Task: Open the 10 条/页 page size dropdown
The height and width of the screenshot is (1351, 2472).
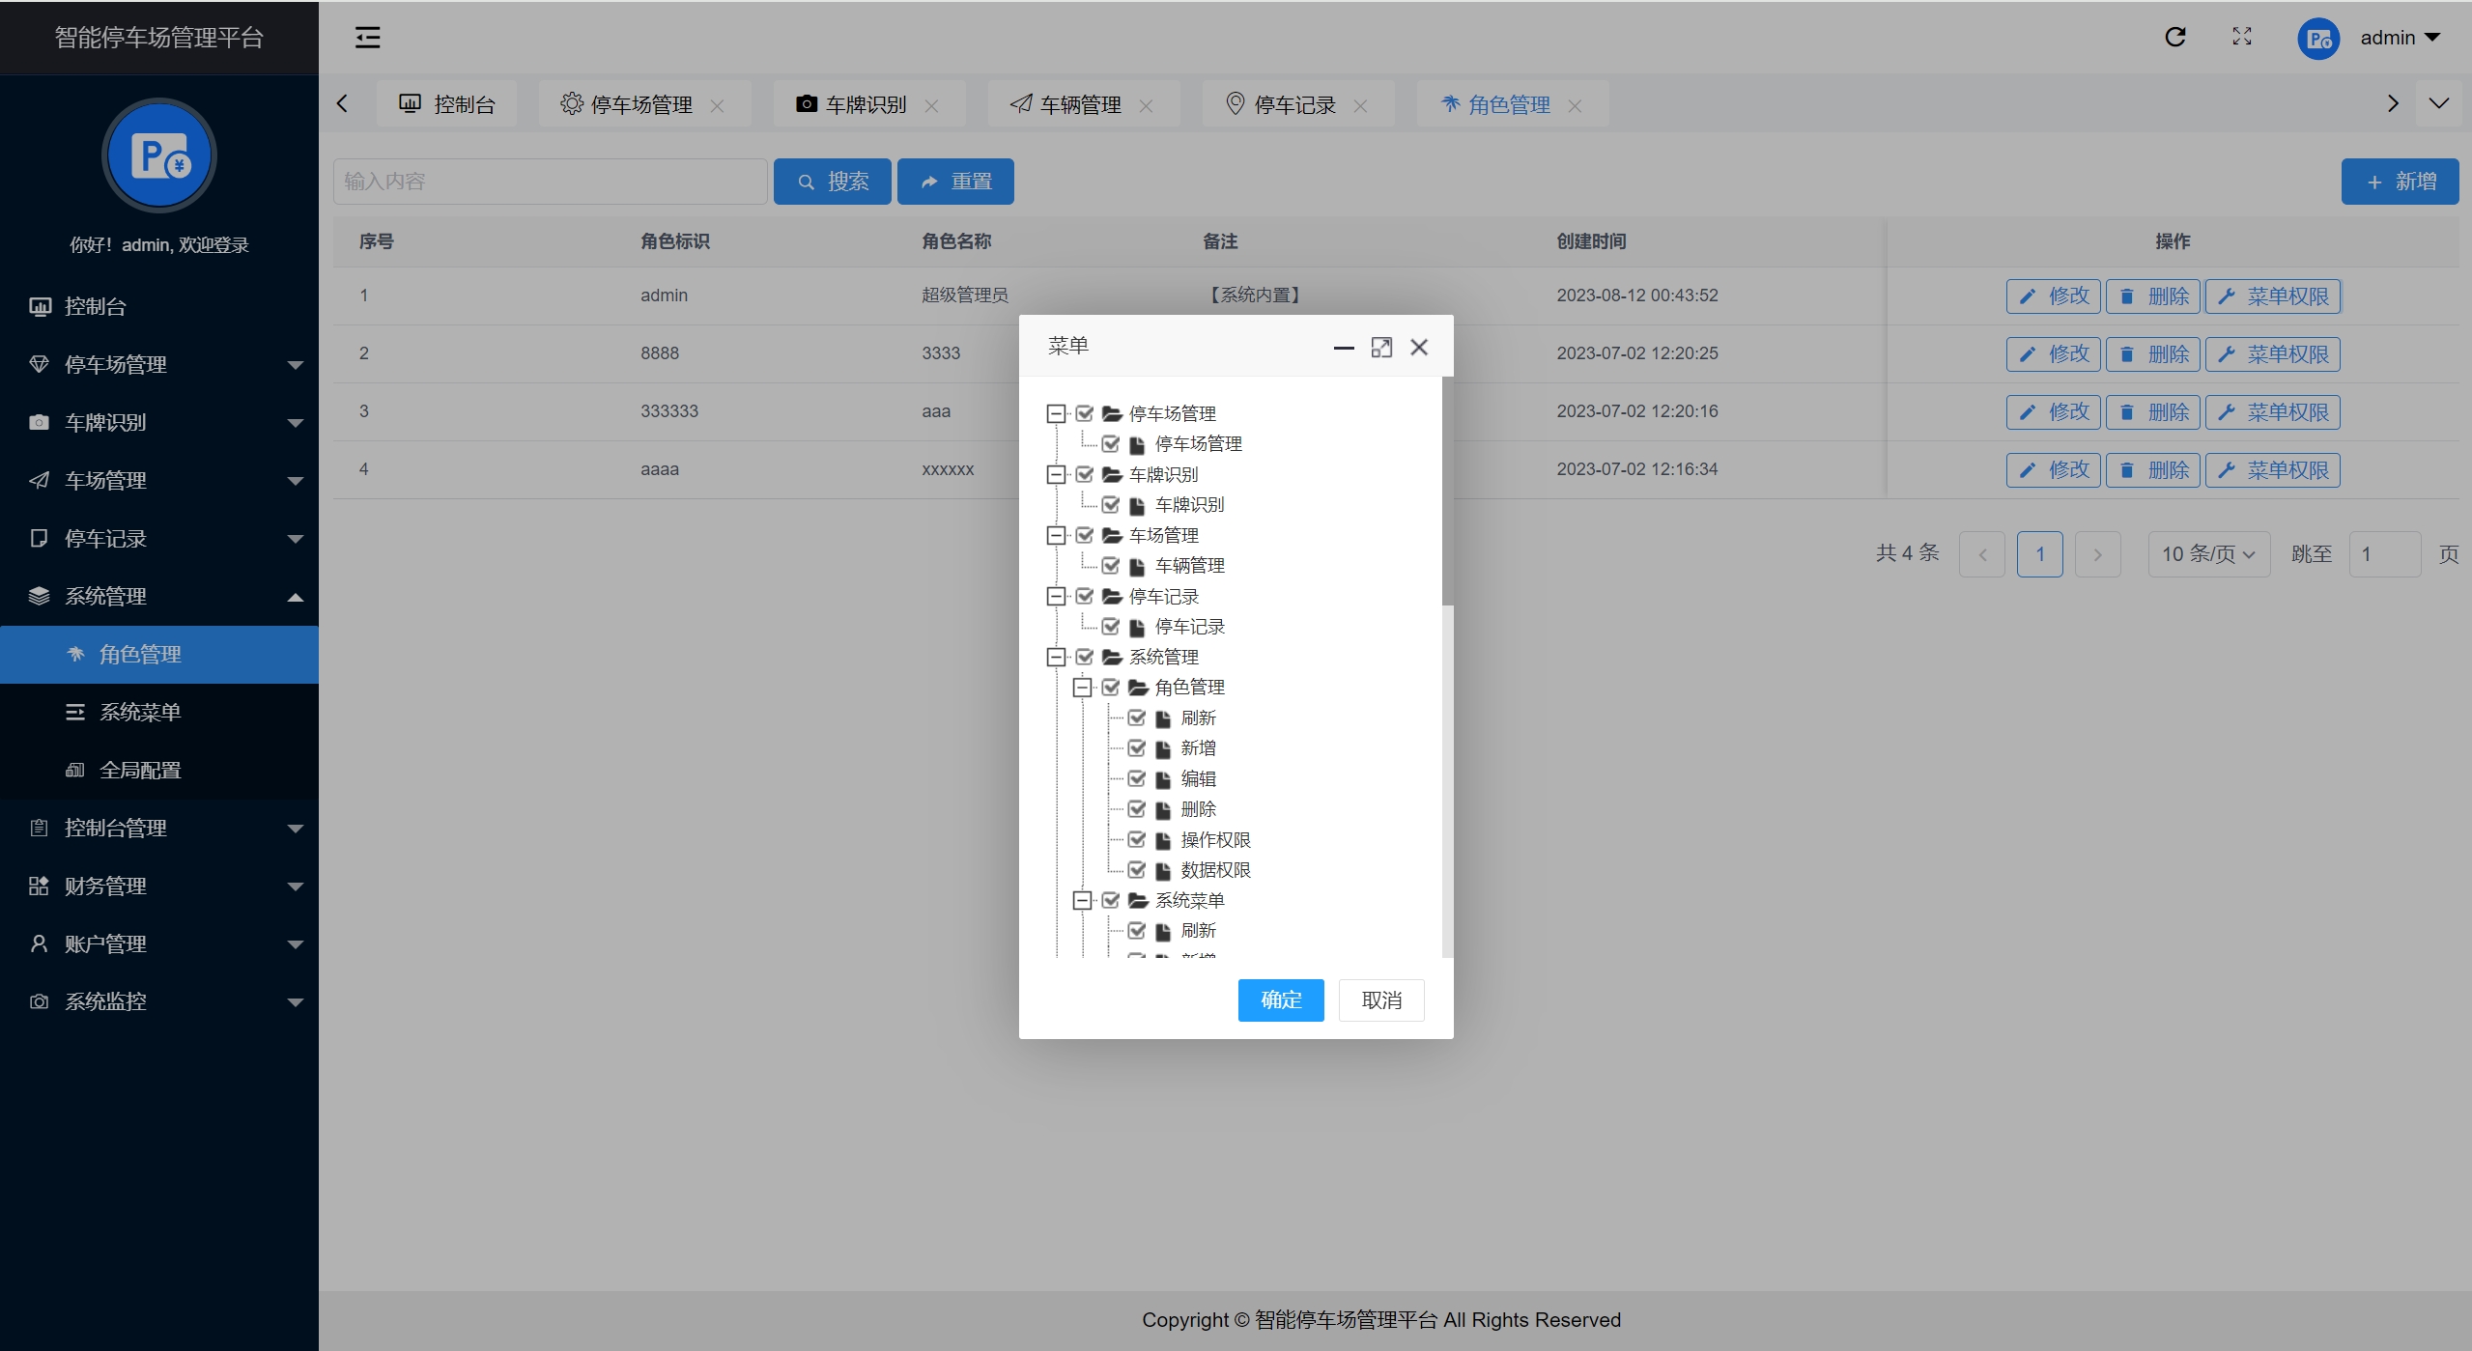Action: tap(2207, 554)
